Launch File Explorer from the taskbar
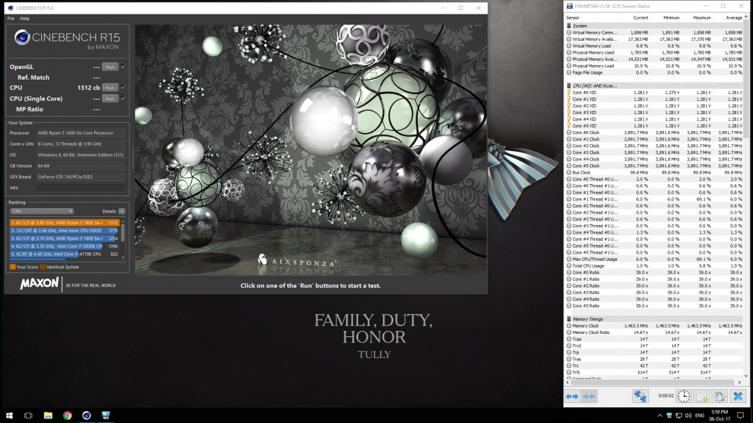Screen dimensions: 753x423 point(48,415)
